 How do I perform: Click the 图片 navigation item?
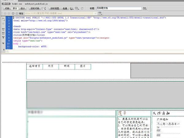(x=83, y=66)
